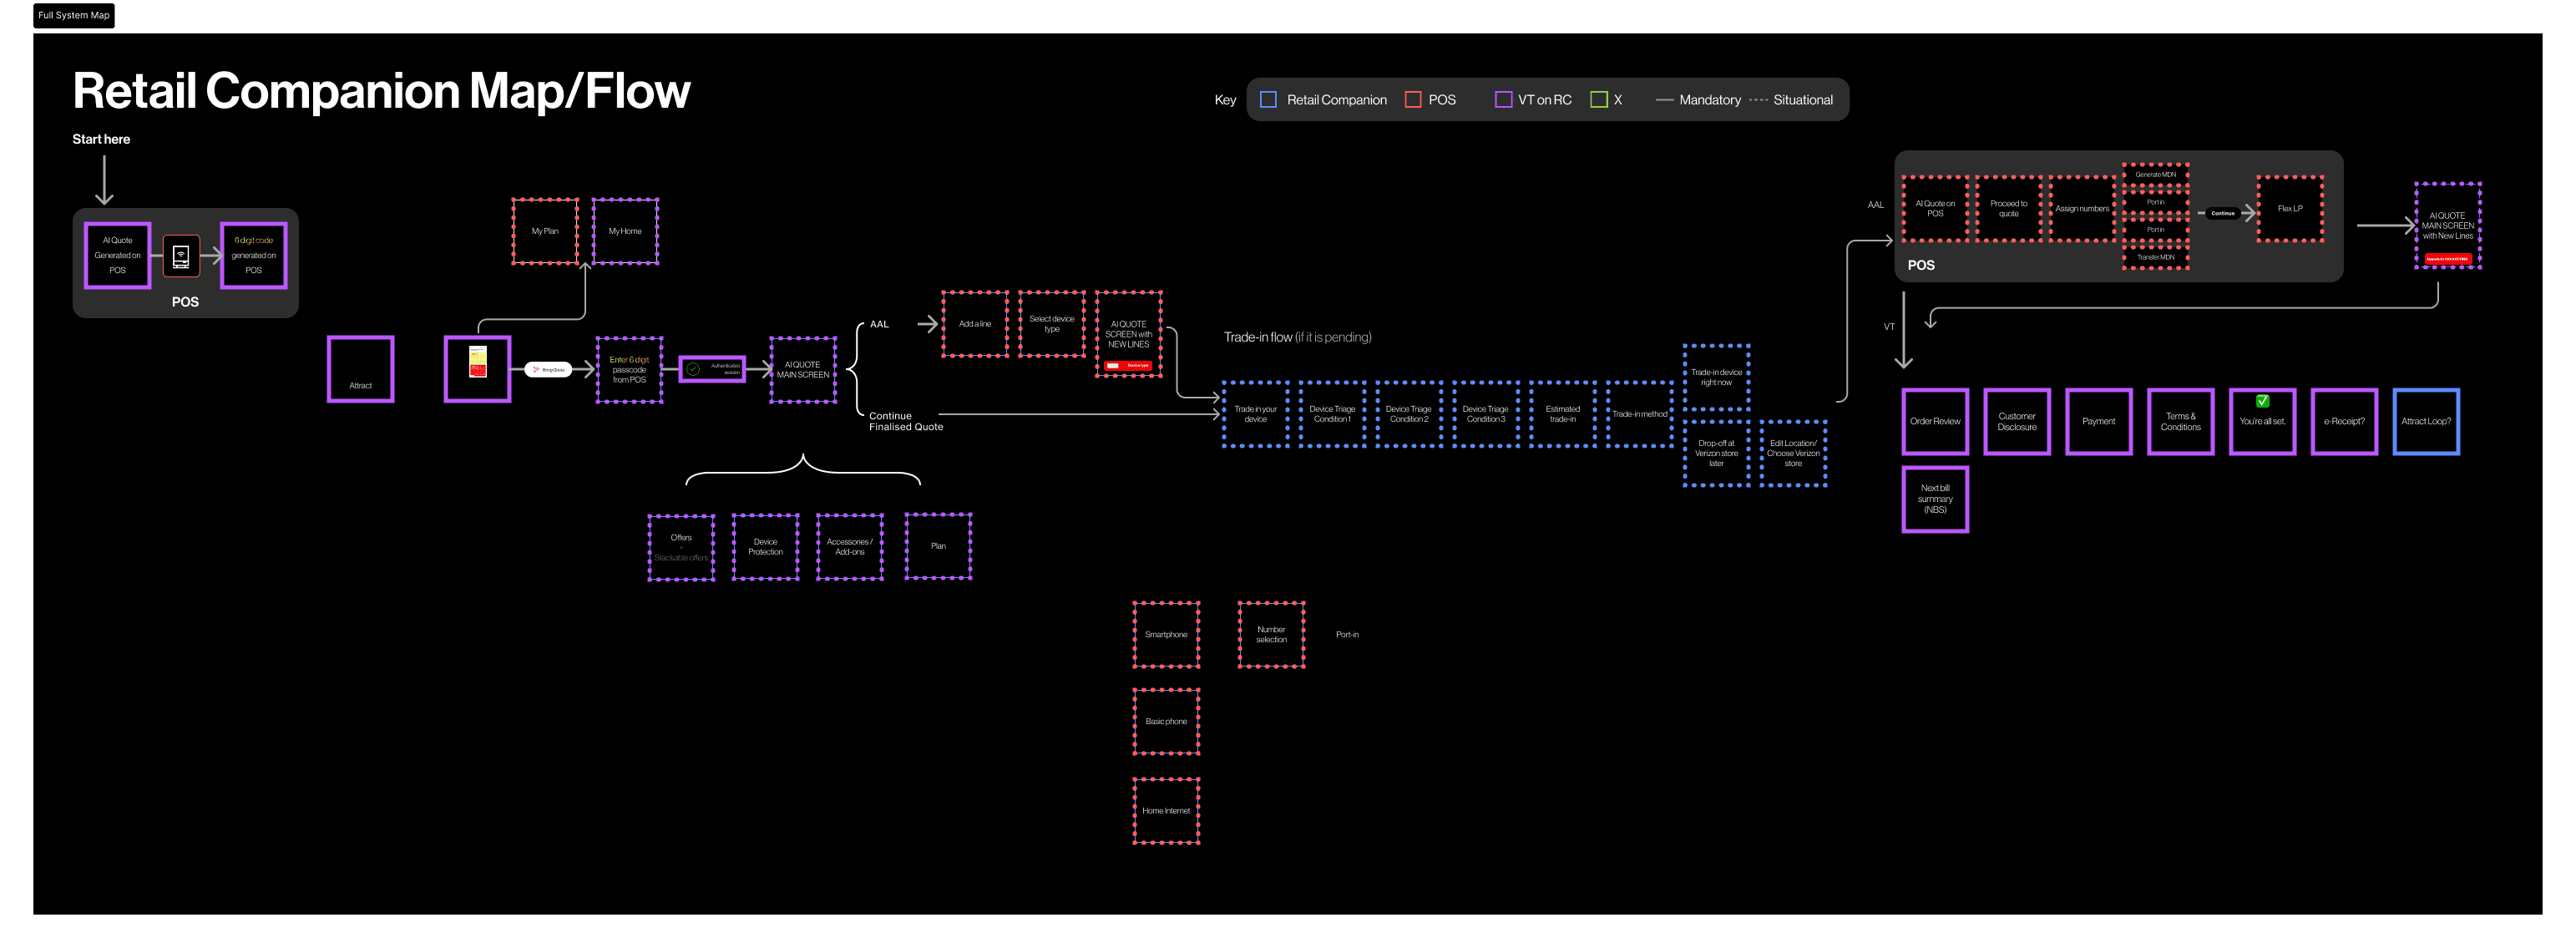Click the green X key swatch
2576x948 pixels.
click(x=1599, y=100)
